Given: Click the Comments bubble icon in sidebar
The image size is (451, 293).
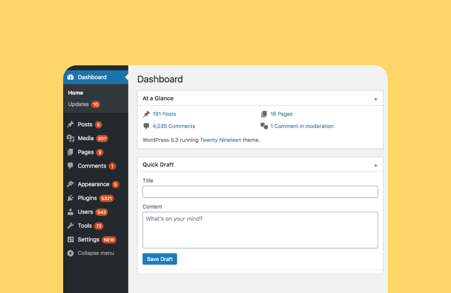Looking at the screenshot, I should (x=70, y=165).
